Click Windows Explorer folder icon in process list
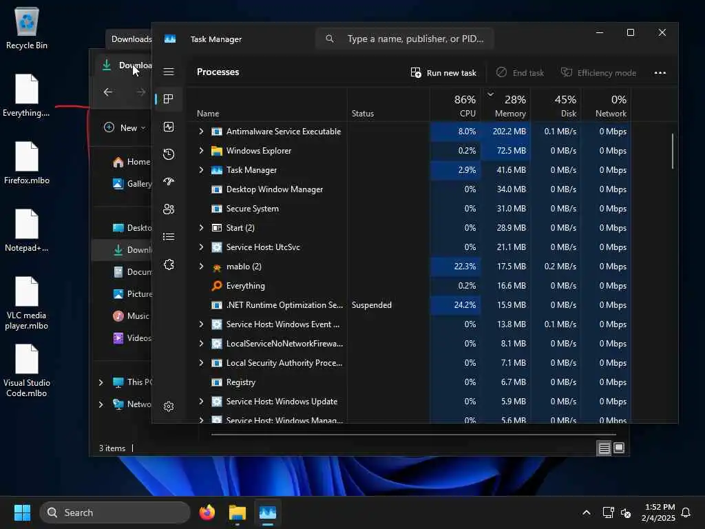The width and height of the screenshot is (705, 529). click(217, 151)
